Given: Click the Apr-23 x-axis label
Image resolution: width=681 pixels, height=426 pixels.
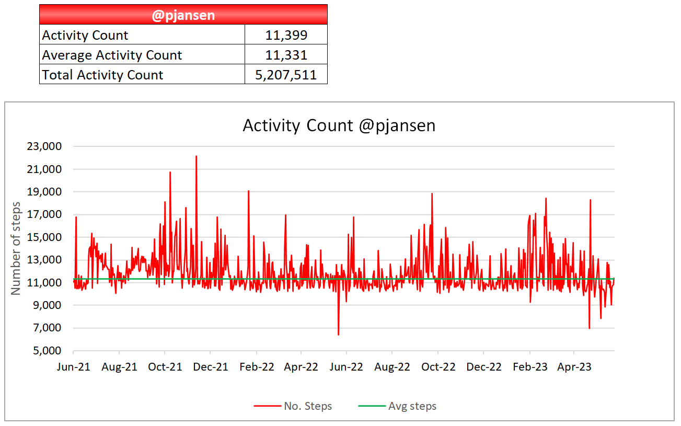Looking at the screenshot, I should point(574,367).
